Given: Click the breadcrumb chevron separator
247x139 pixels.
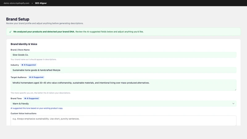Looking at the screenshot, I should [x=32, y=3].
